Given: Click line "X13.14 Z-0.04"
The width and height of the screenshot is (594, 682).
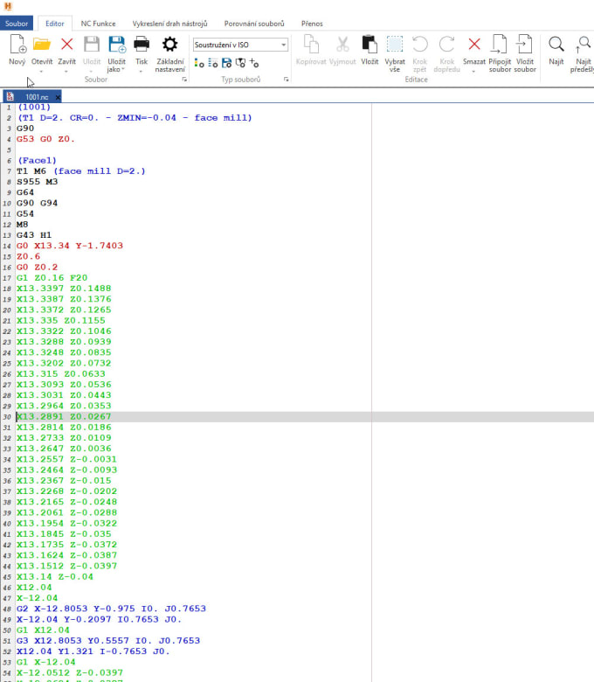Looking at the screenshot, I should (55, 577).
